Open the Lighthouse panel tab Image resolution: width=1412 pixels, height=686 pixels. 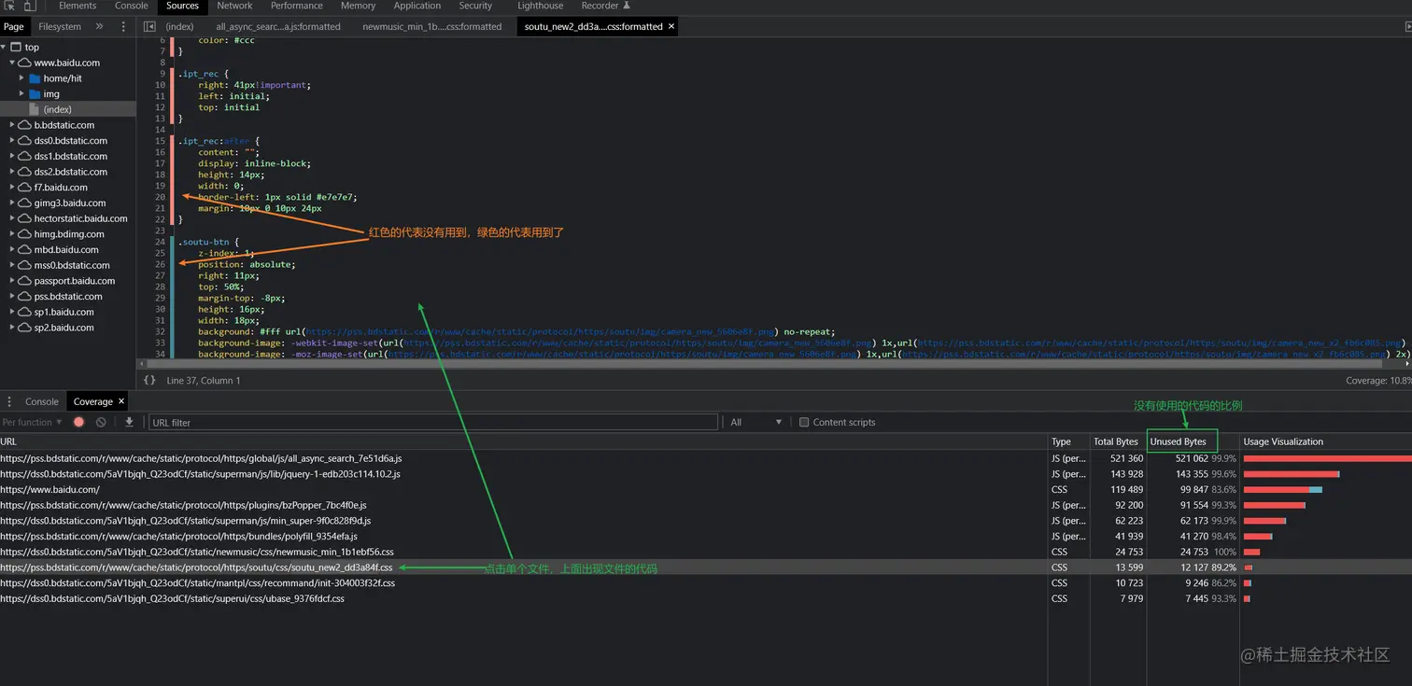pos(541,6)
